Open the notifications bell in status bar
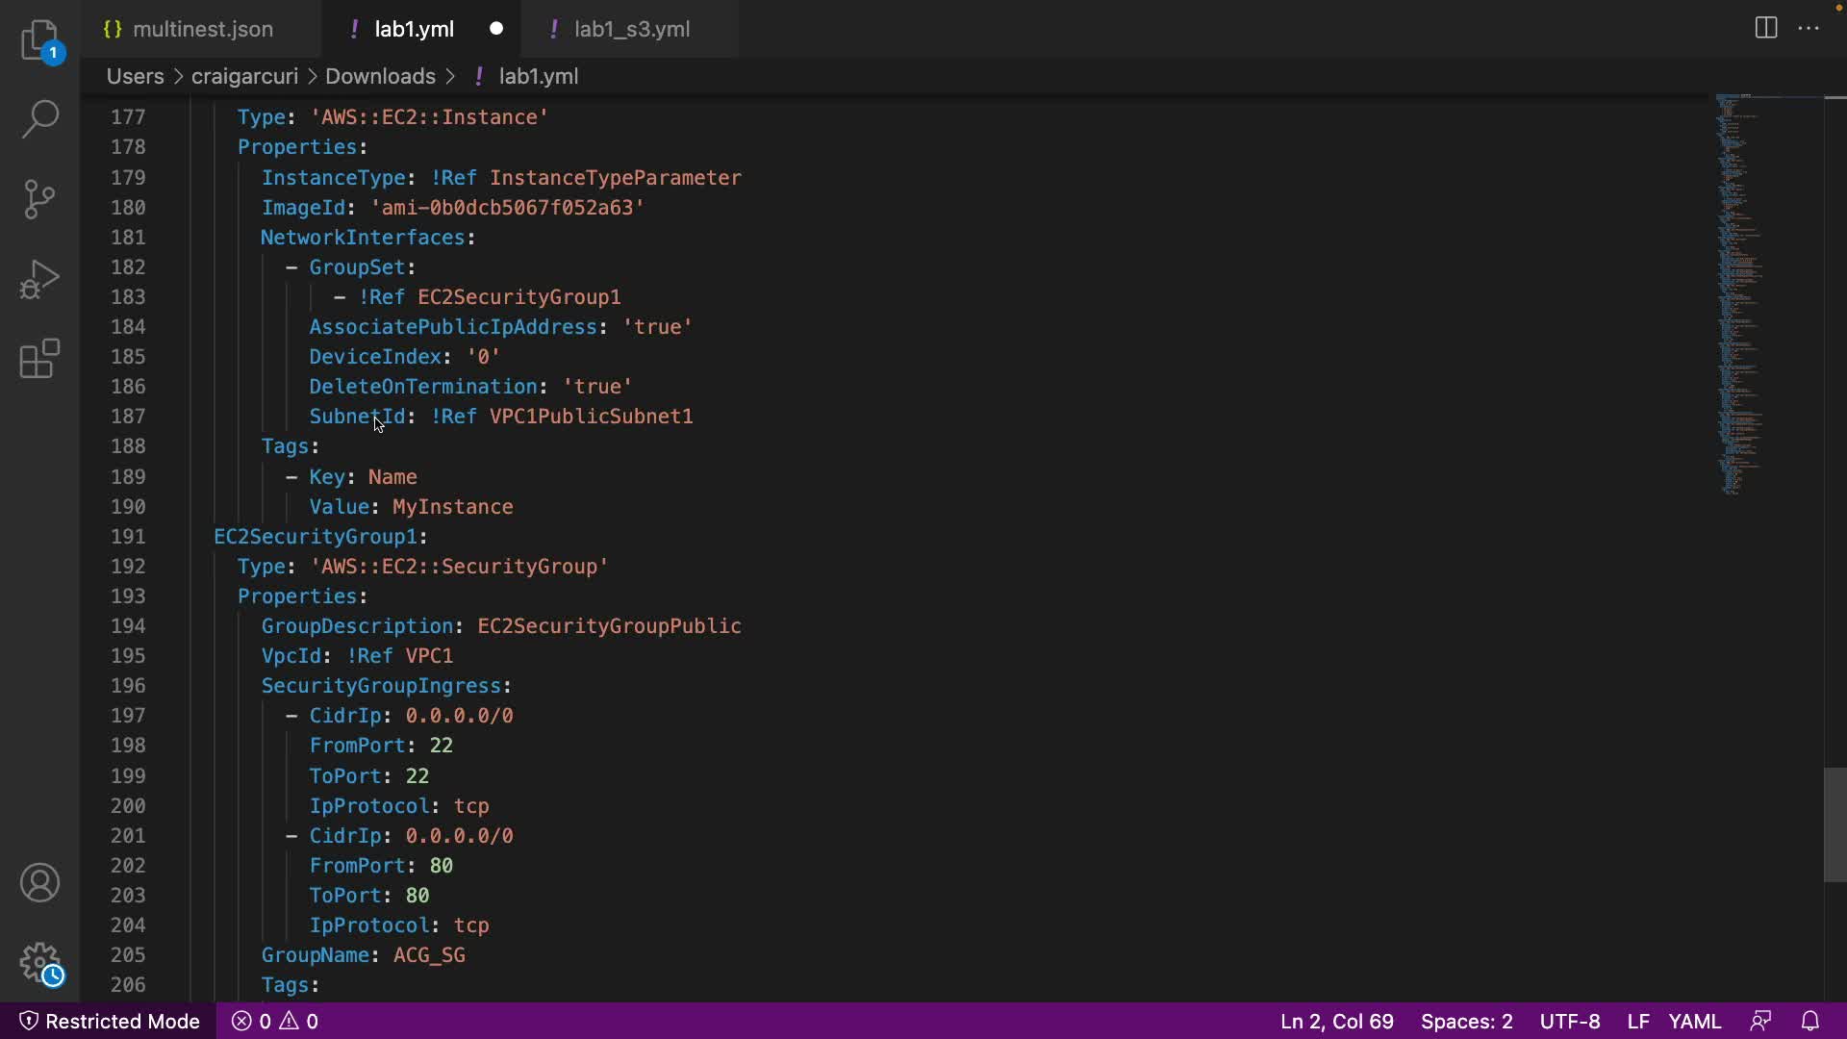Viewport: 1847px width, 1039px height. click(x=1810, y=1021)
